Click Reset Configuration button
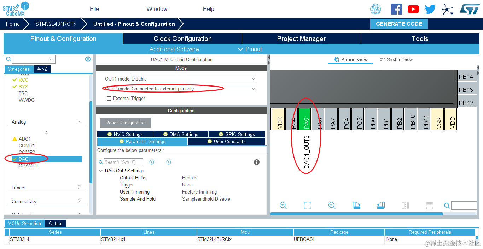Image resolution: width=483 pixels, height=249 pixels. (x=126, y=123)
